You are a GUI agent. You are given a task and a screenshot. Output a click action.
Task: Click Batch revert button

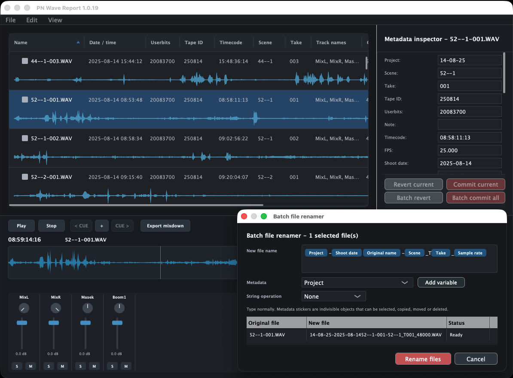pyautogui.click(x=414, y=198)
